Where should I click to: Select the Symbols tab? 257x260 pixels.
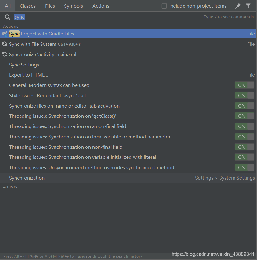[x=73, y=6]
